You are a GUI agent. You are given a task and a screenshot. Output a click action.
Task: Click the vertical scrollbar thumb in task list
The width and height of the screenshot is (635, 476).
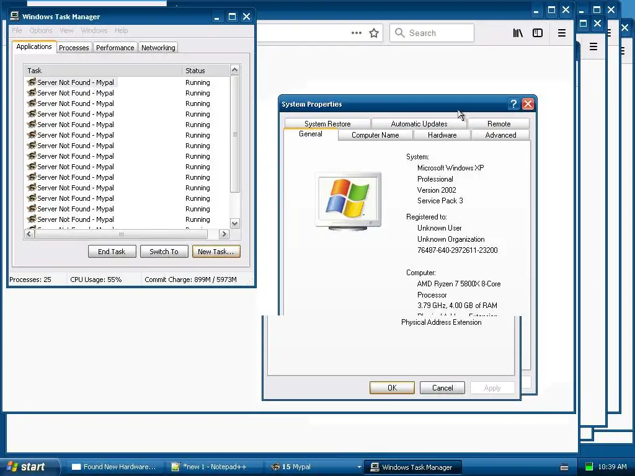tap(235, 134)
